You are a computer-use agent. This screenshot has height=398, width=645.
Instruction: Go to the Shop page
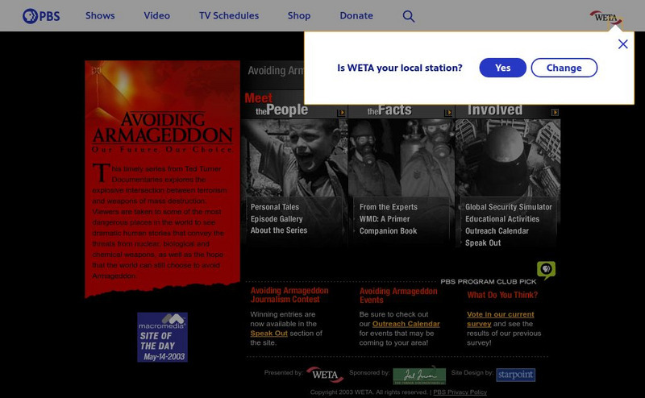299,15
